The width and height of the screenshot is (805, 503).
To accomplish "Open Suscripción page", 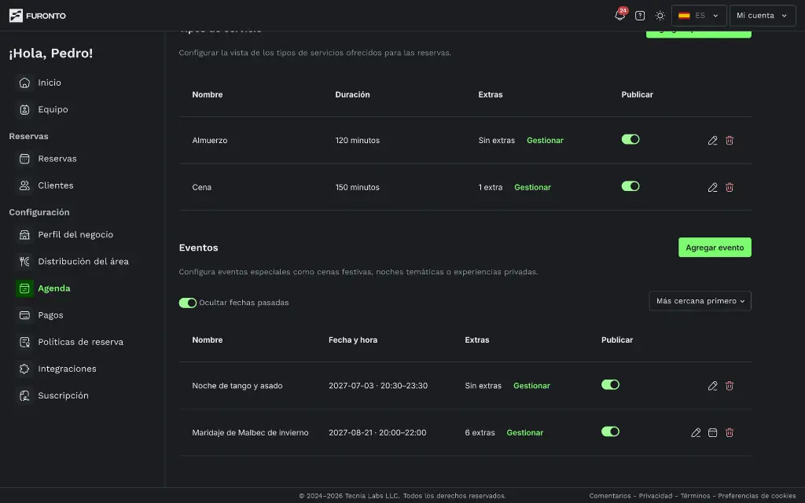I will click(63, 395).
